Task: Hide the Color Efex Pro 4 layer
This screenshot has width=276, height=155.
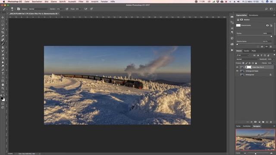Action: pos(237,67)
